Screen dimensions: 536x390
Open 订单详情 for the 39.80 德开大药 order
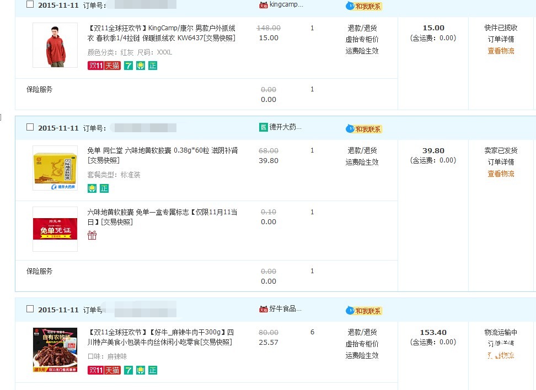pos(501,162)
